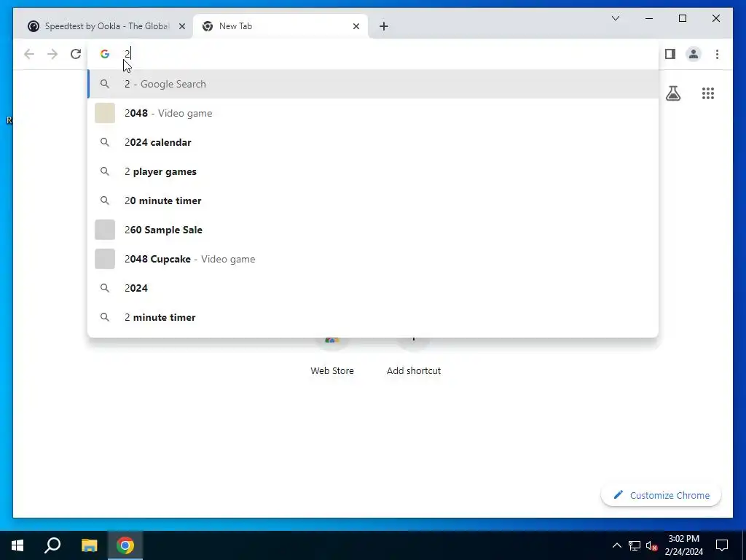Pick the '20 minute timer' suggestion
This screenshot has width=746, height=560.
tap(374, 201)
